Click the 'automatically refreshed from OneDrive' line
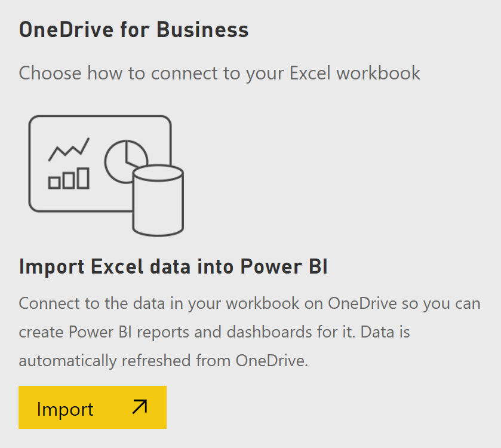 [163, 361]
